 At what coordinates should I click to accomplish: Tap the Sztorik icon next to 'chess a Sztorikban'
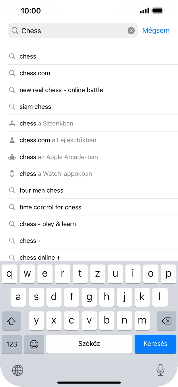12,123
